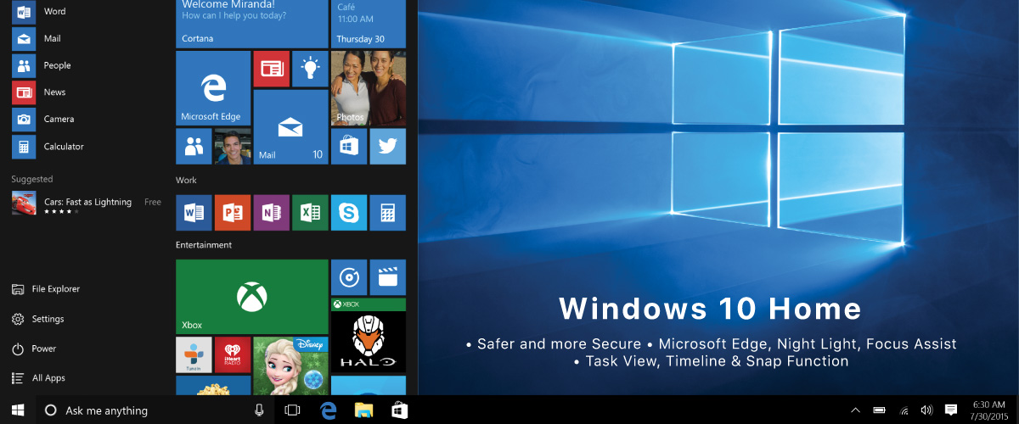Launch the Twitter tile
The image size is (1019, 424).
coord(388,147)
